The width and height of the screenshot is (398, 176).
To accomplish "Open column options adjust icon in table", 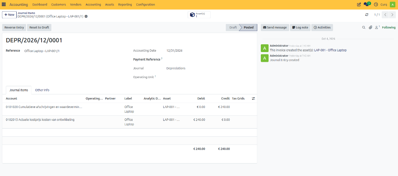I will (x=253, y=98).
